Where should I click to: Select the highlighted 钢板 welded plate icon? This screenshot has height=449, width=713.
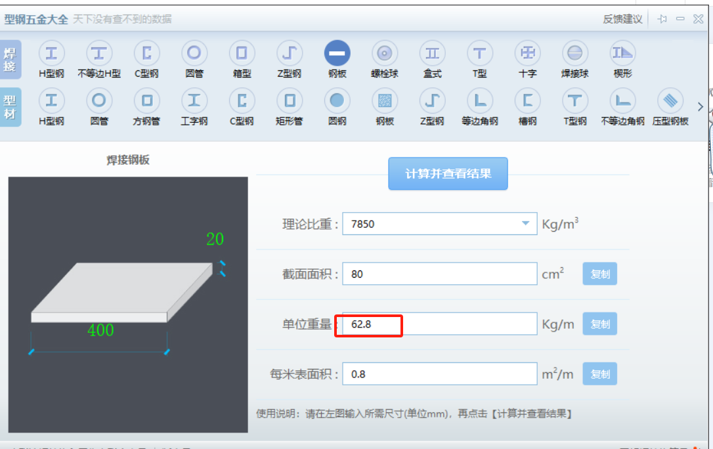tap(337, 54)
